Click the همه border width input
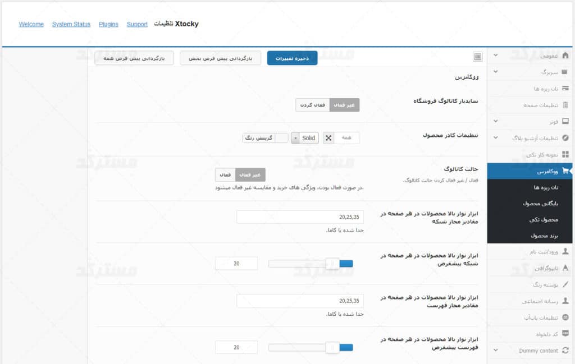575x364 pixels. pyautogui.click(x=346, y=138)
